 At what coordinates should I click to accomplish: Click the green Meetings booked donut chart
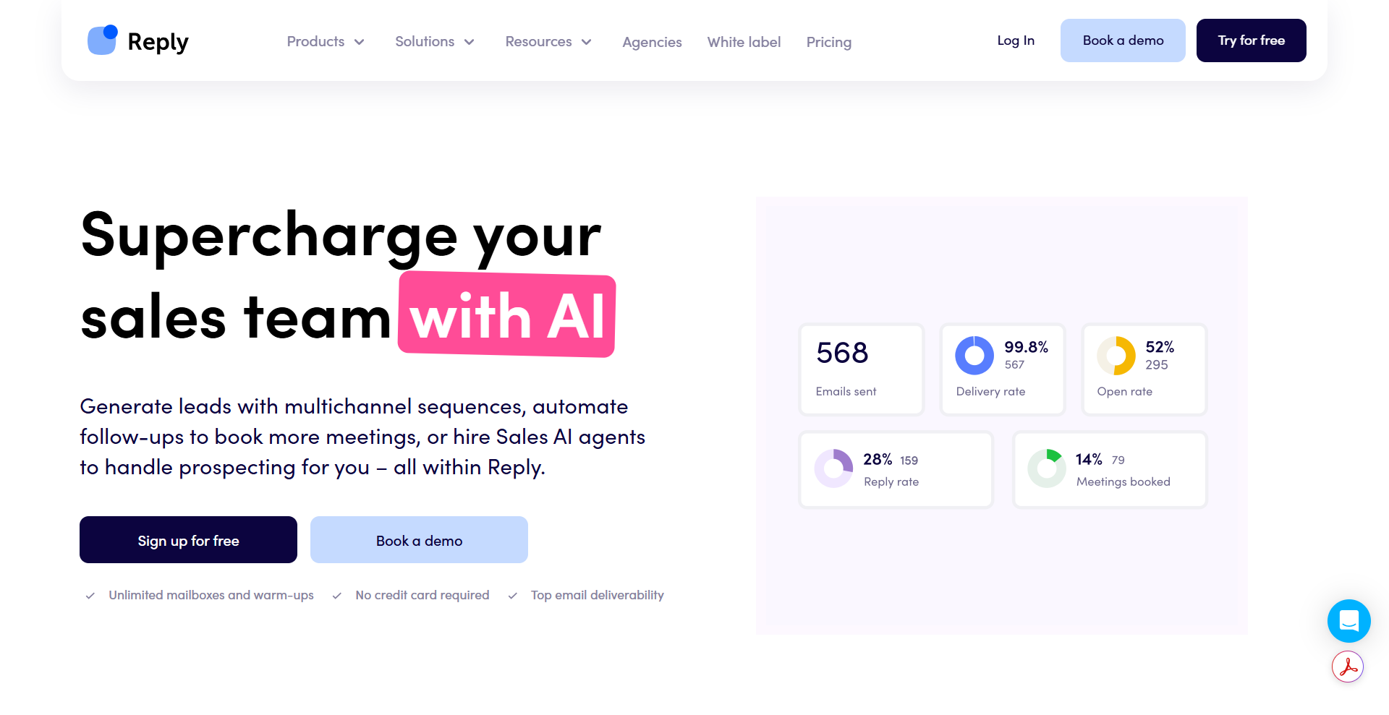click(1047, 468)
